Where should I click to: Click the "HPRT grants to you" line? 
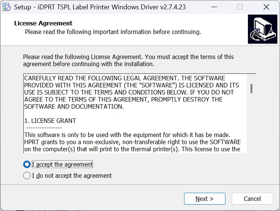[132, 142]
